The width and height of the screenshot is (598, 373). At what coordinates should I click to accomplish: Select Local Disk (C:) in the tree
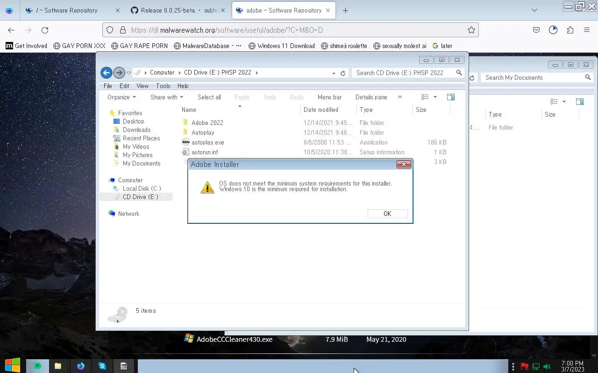(x=142, y=188)
